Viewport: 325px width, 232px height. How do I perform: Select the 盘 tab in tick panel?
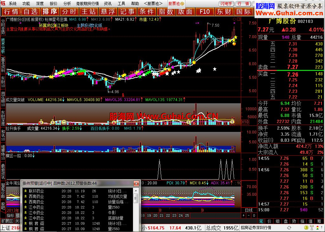(286, 221)
